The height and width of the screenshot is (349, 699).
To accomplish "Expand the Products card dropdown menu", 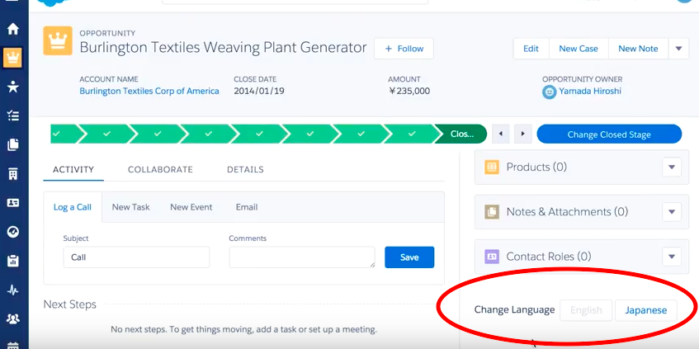I will click(x=672, y=167).
